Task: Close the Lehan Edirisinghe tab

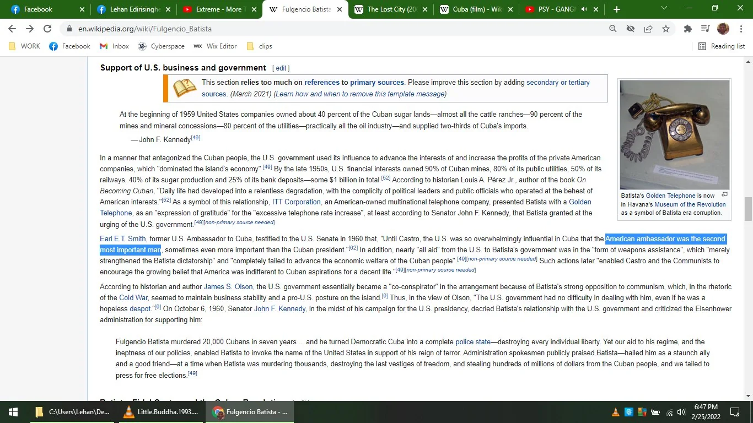Action: [168, 9]
